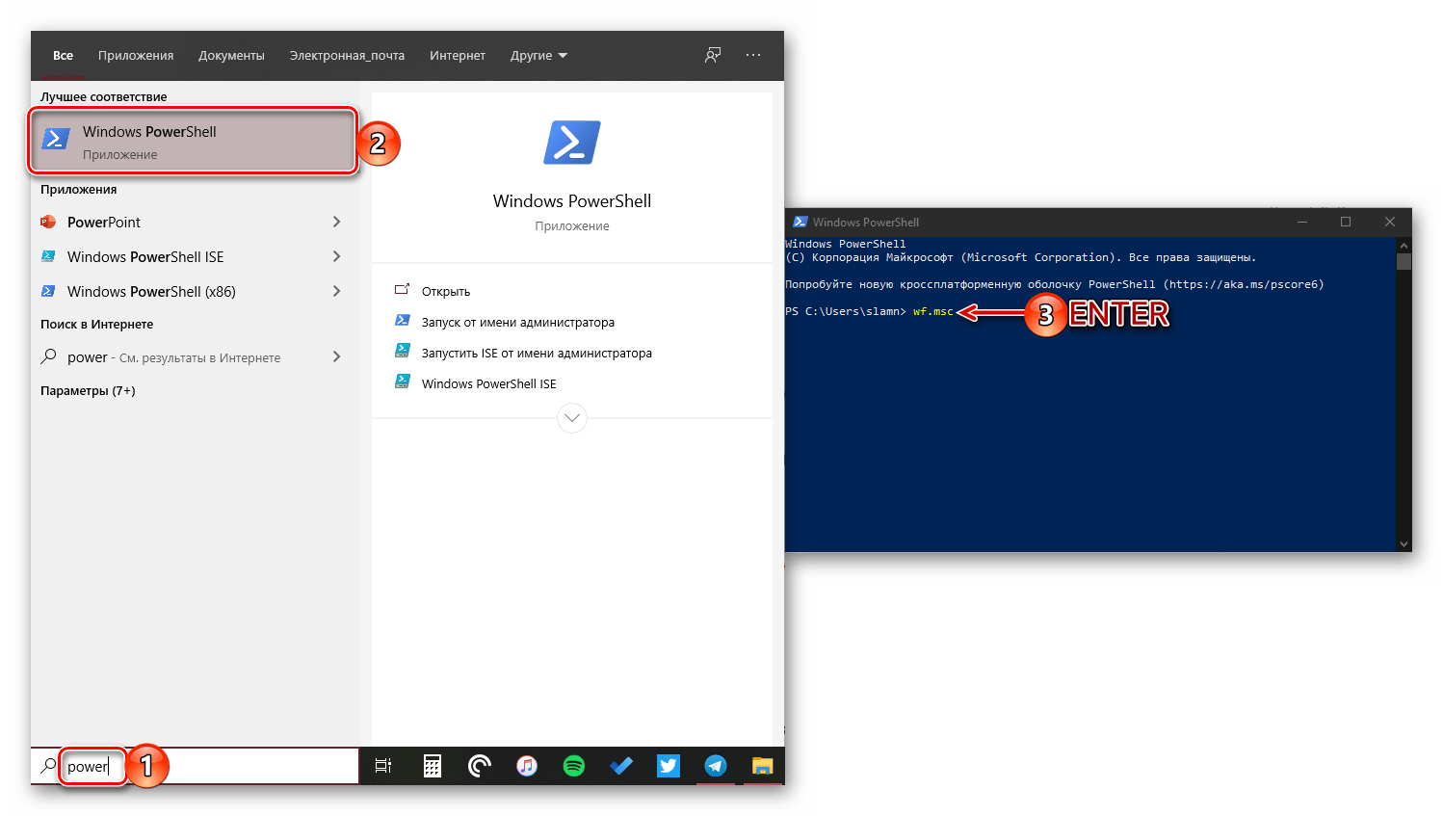Image resolution: width=1443 pixels, height=816 pixels.
Task: Open iTunes from the taskbar
Action: tap(527, 766)
